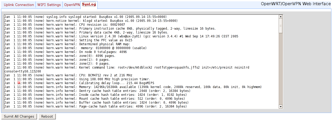Select the SysLog tab
333x121 pixels.
[89, 4]
